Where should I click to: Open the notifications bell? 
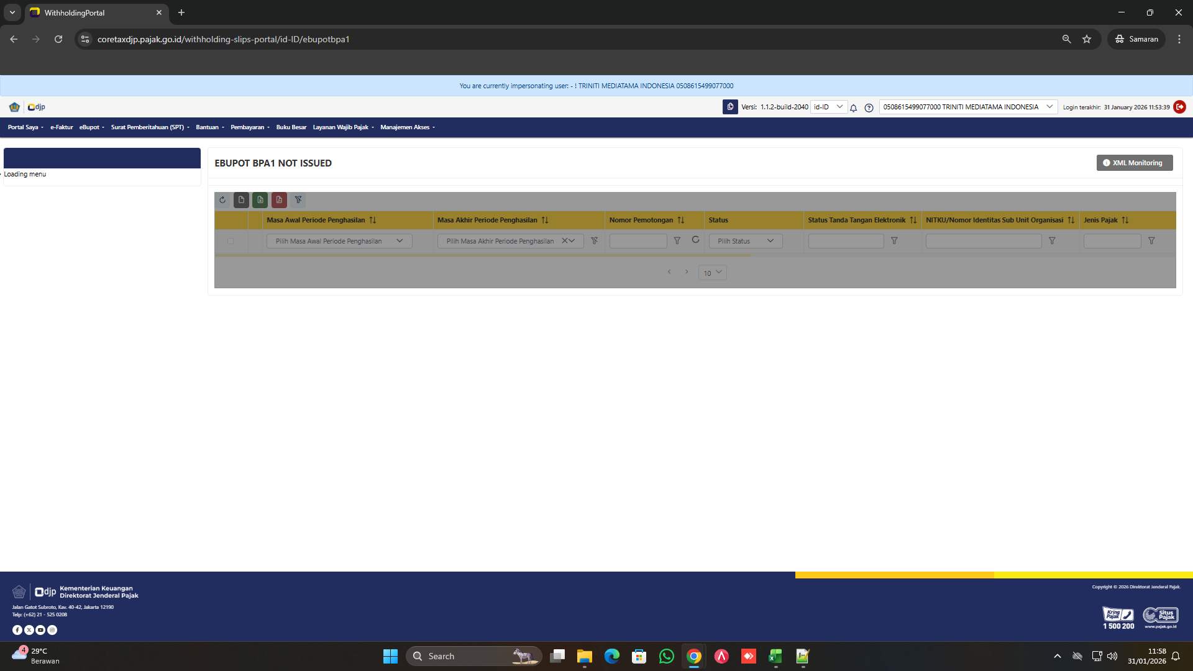853,107
